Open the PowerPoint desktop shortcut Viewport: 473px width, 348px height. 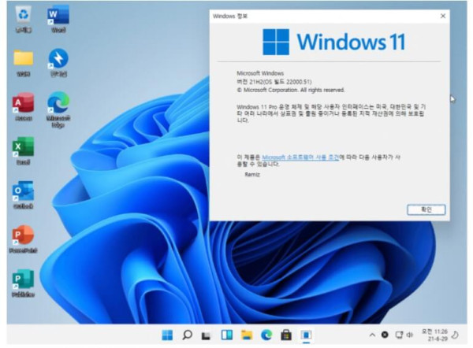23,239
